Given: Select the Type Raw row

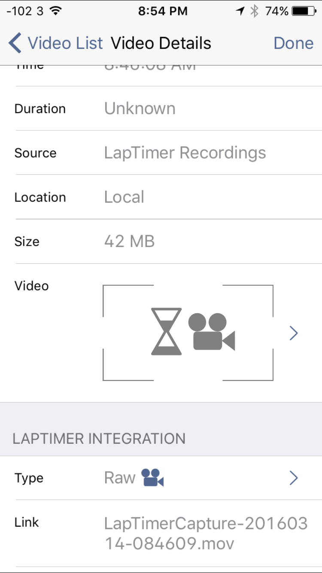Looking at the screenshot, I should [x=161, y=478].
